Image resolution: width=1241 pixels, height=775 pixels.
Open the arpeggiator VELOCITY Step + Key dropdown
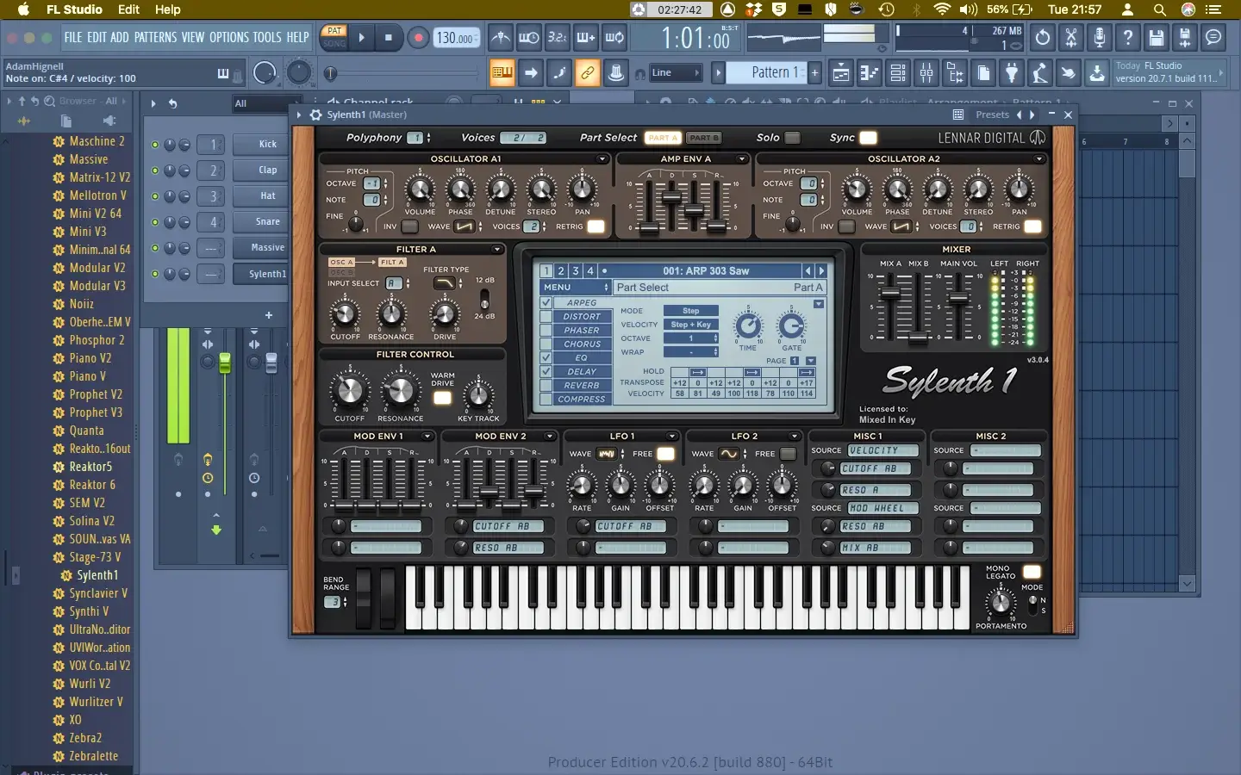(x=691, y=325)
